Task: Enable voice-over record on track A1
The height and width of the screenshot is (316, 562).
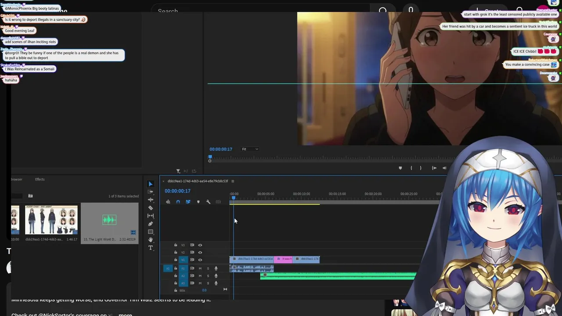Action: tap(216, 268)
